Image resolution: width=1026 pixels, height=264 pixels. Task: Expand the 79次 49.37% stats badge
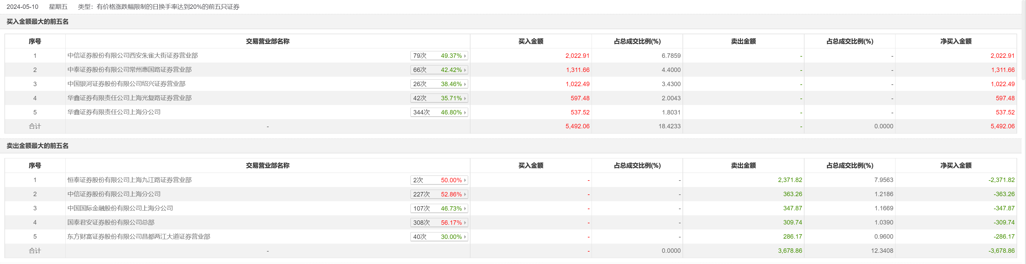[x=439, y=56]
